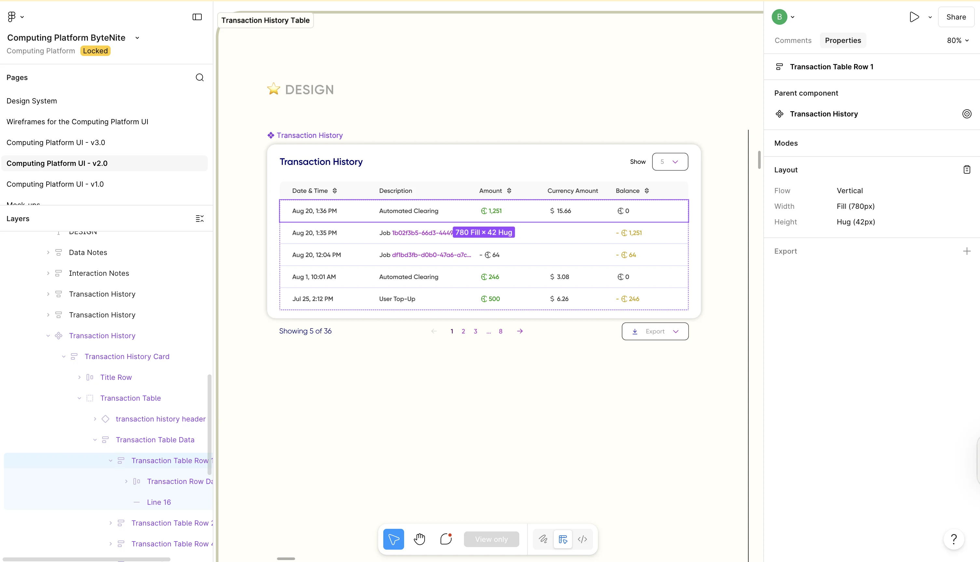
Task: Search pages with the magnifier icon
Action: click(200, 78)
